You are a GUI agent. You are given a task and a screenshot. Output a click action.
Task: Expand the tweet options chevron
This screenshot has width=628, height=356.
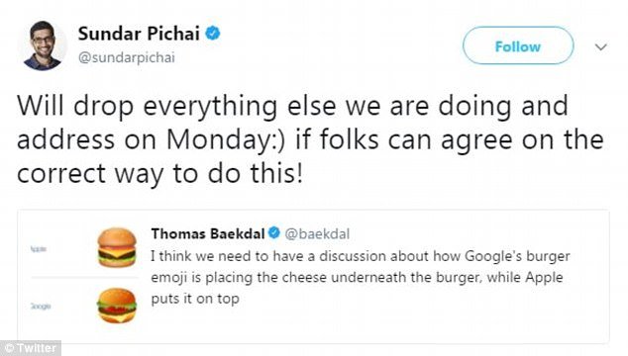point(601,47)
